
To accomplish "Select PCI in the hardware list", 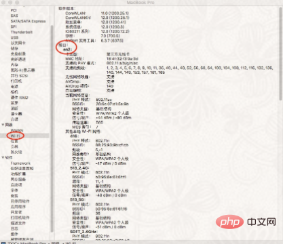I will (x=14, y=10).
